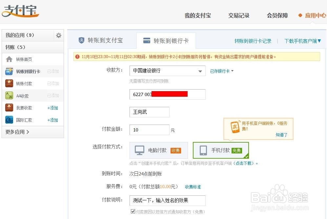The width and height of the screenshot is (327, 219).
Task: Click the 我的应用（9）header
Action: [20, 35]
